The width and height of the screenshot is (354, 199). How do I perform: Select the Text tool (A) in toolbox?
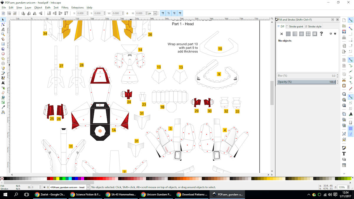[x=3, y=83]
